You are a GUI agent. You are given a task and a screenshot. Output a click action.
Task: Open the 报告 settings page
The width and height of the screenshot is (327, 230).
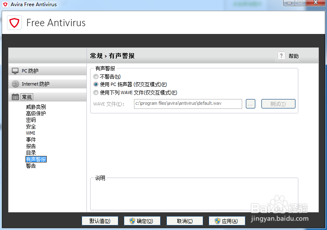[31, 146]
